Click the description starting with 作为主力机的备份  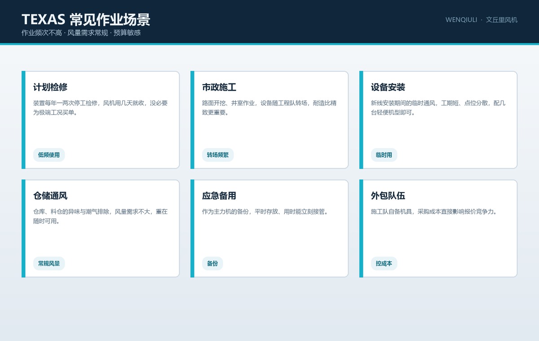tap(265, 211)
